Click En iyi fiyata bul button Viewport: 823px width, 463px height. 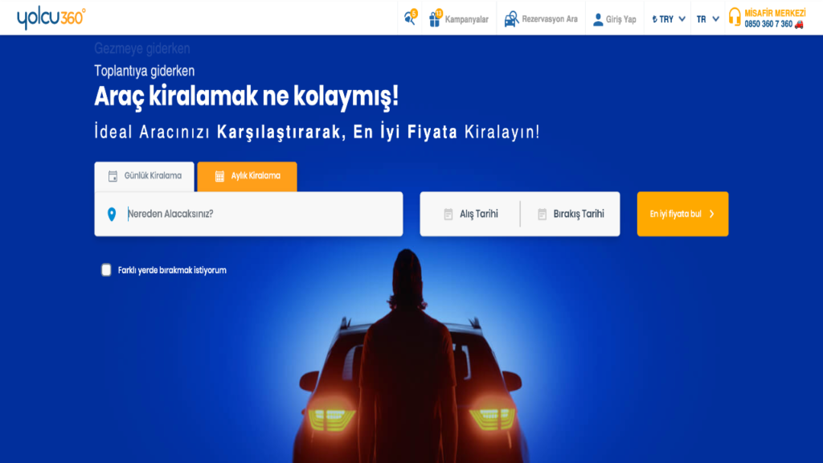[x=682, y=214]
